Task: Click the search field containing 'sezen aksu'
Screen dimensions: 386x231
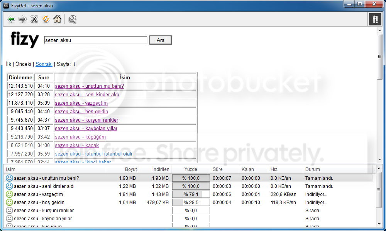Action: [x=96, y=40]
